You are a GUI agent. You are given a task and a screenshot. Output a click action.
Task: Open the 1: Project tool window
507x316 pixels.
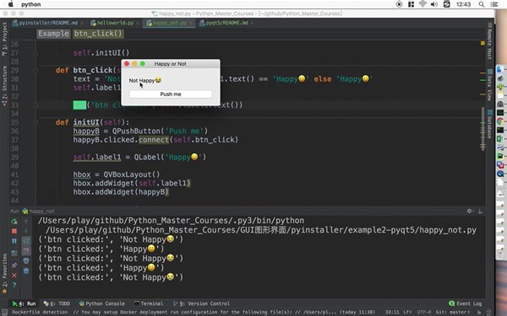(x=4, y=40)
